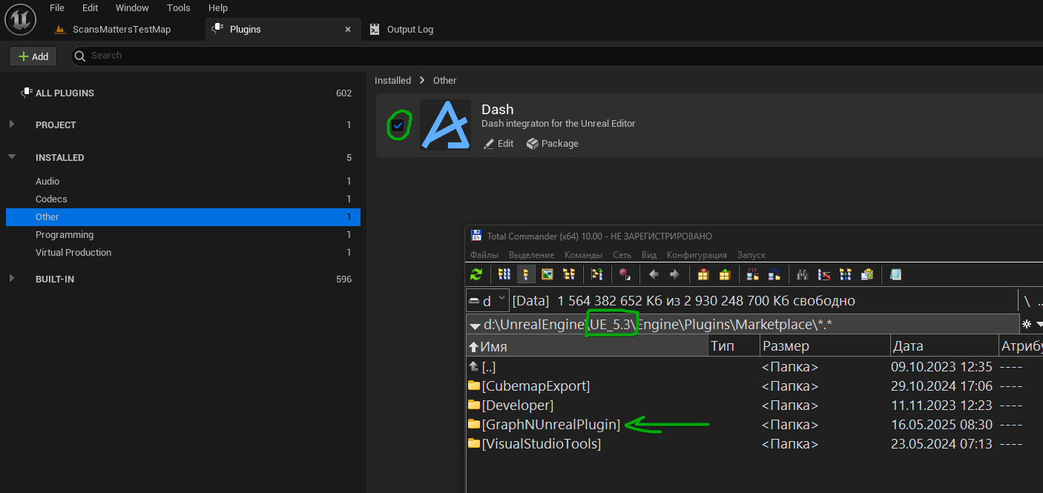The image size is (1043, 493).
Task: Open file search with the binoculars icon
Action: click(802, 274)
